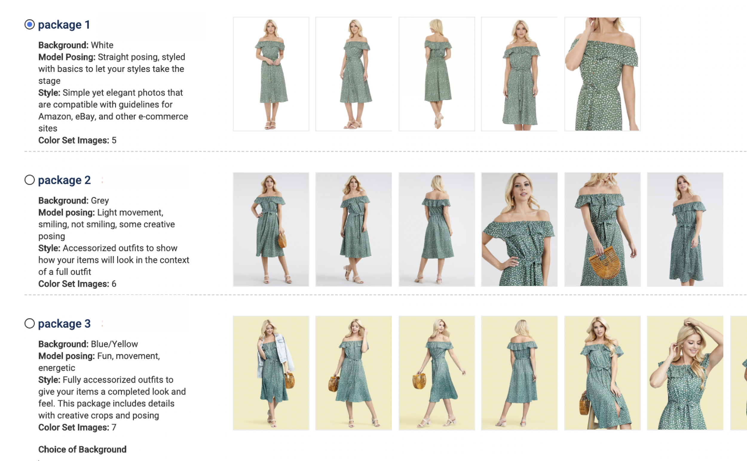Open grey-background portrait hand-on-hip photo
Viewport: 747px width, 461px height.
coord(519,230)
